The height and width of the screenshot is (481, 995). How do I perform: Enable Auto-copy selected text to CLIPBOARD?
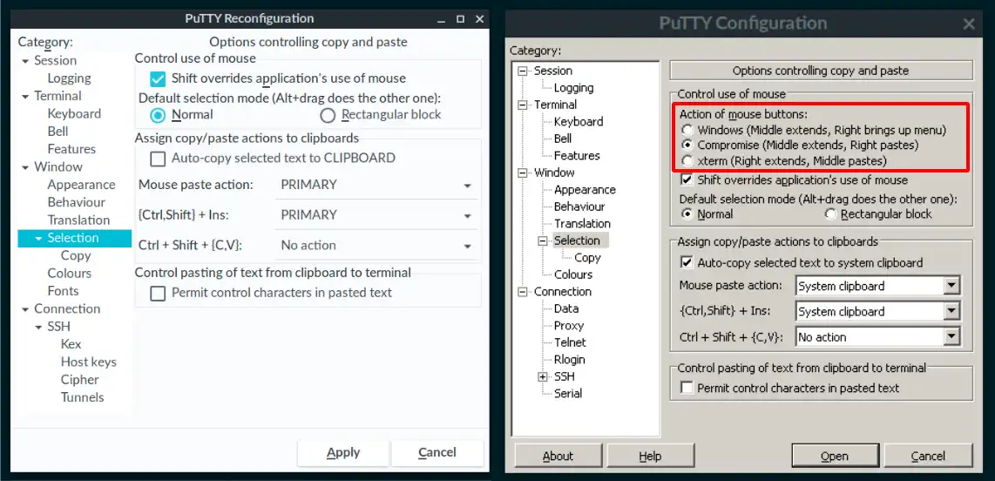pyautogui.click(x=158, y=158)
